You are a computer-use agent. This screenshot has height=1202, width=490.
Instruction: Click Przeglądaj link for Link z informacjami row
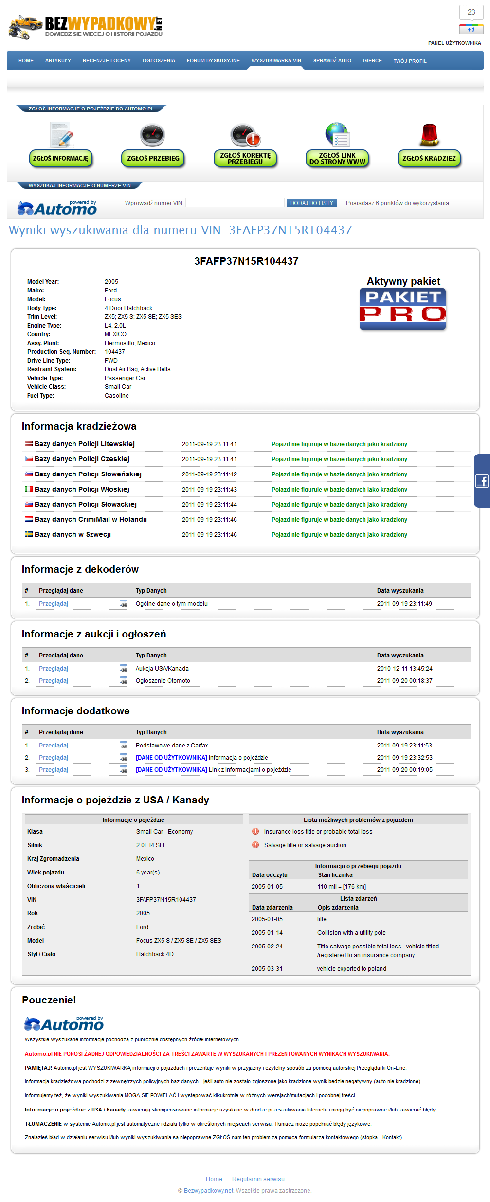pos(54,769)
